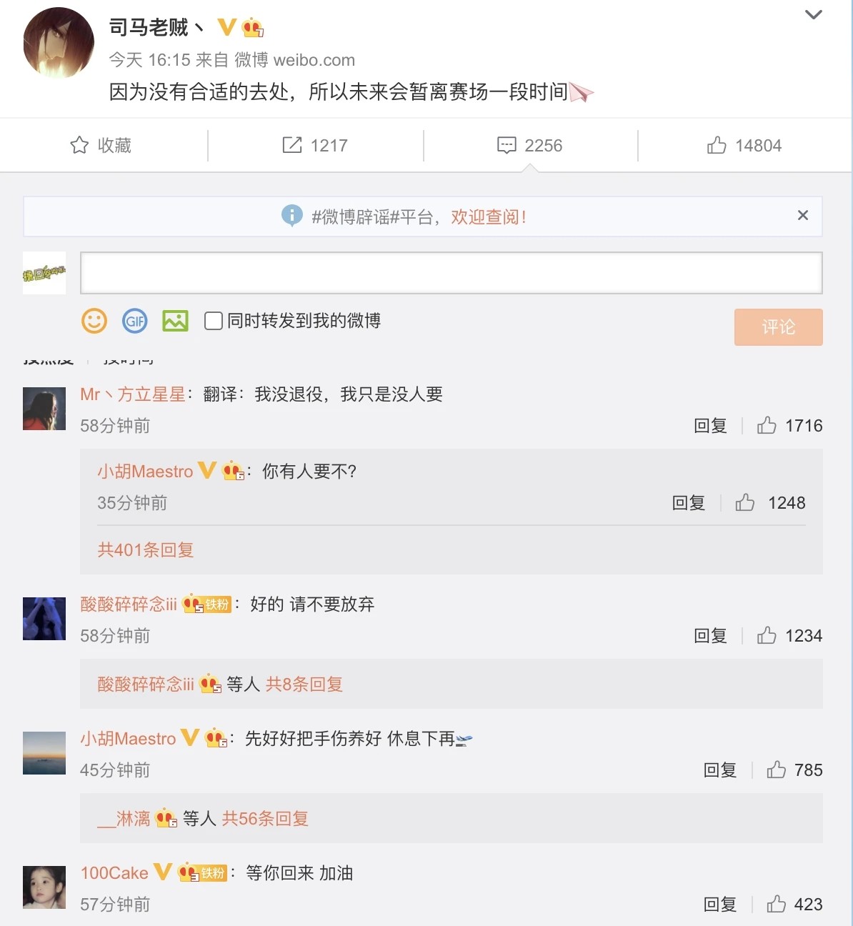Image resolution: width=853 pixels, height=926 pixels.
Task: Like the post with 14804 likes
Action: (x=744, y=146)
